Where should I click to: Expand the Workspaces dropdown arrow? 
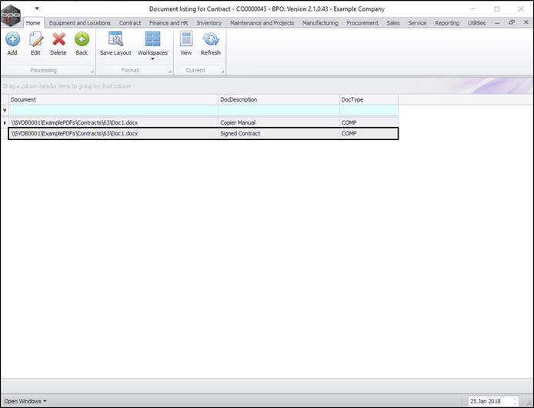tap(152, 59)
